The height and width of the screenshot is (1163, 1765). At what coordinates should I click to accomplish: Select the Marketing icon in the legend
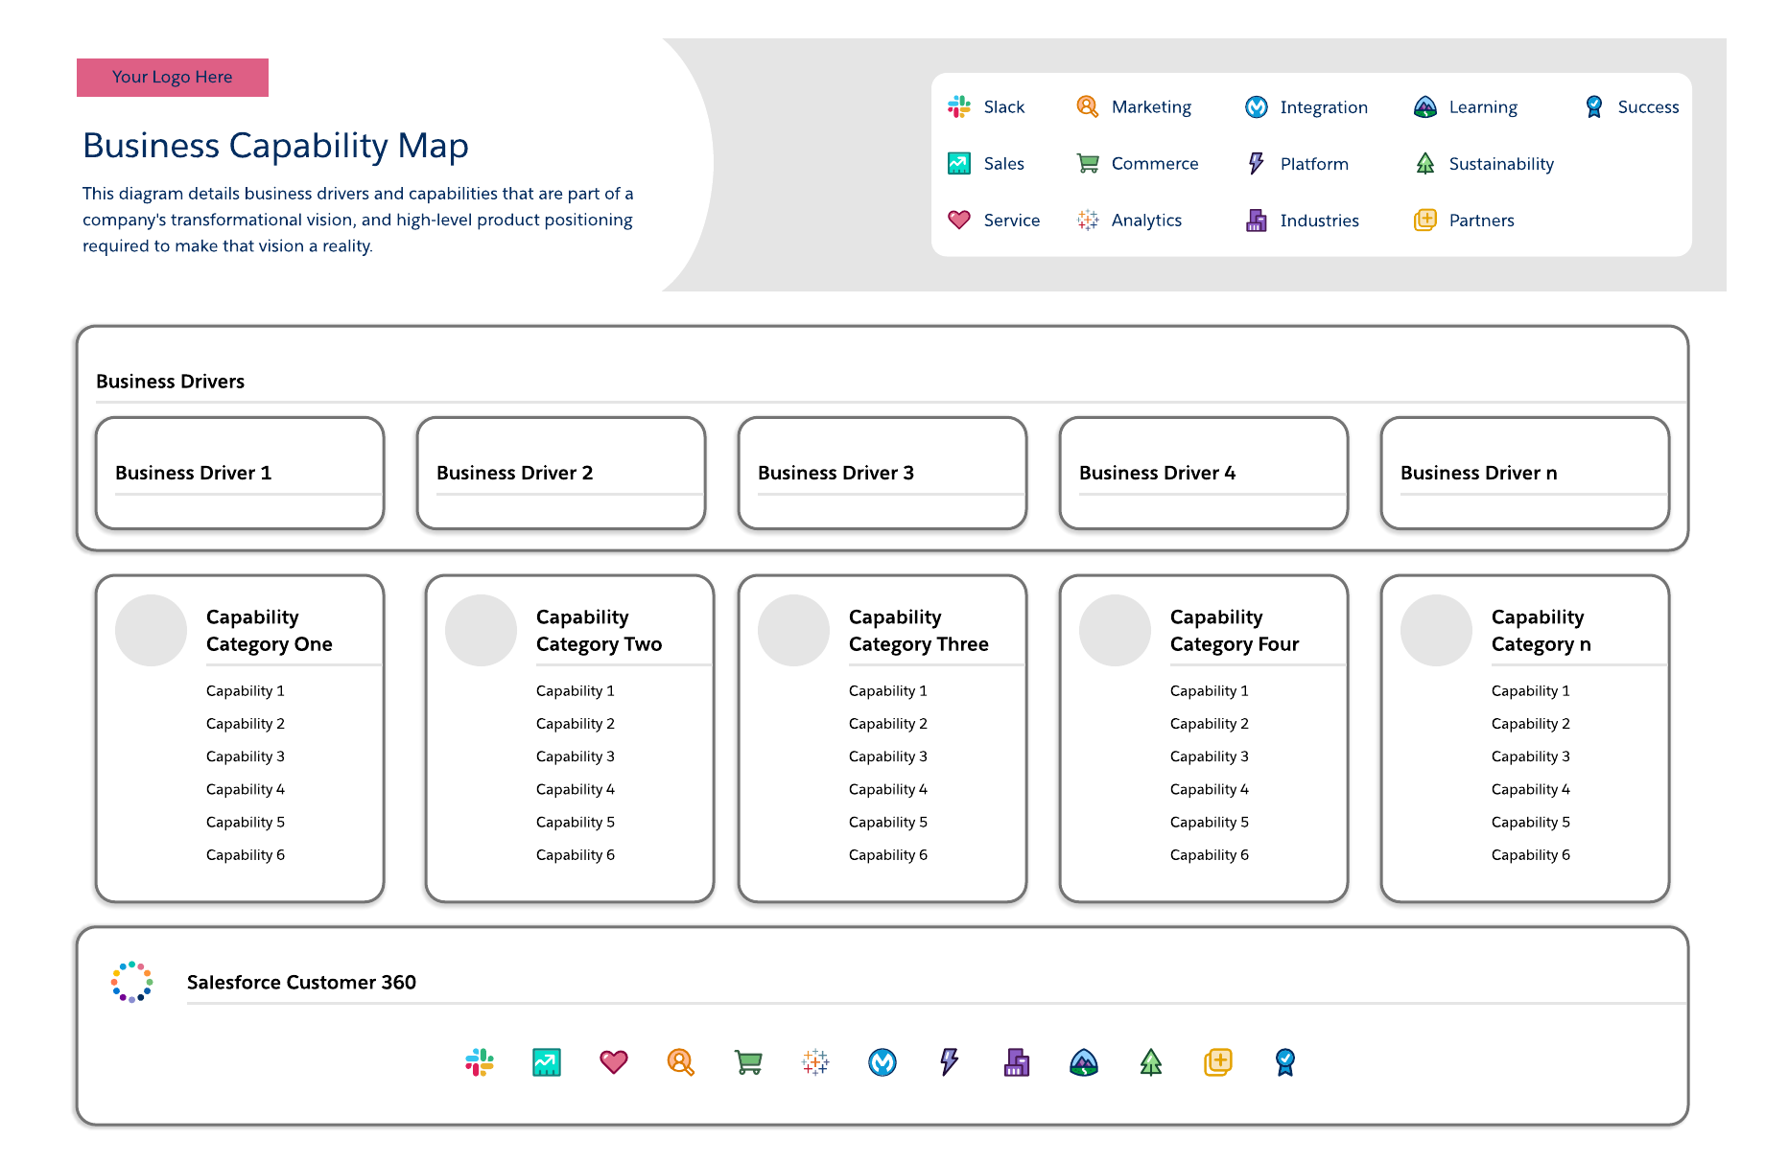click(1087, 106)
